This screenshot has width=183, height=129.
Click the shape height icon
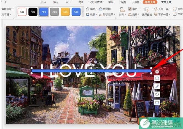coord(175,9)
